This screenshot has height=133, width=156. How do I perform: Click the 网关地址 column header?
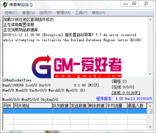coord(33,106)
